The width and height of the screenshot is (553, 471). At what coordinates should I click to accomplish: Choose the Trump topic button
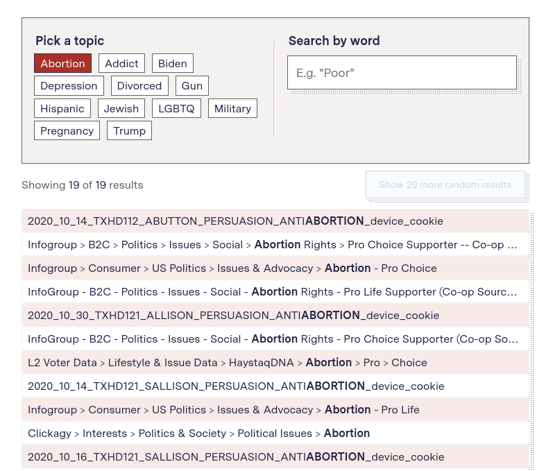(130, 131)
